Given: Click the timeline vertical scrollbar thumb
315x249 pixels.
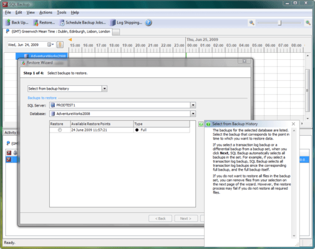Looking at the screenshot, I should [308, 90].
